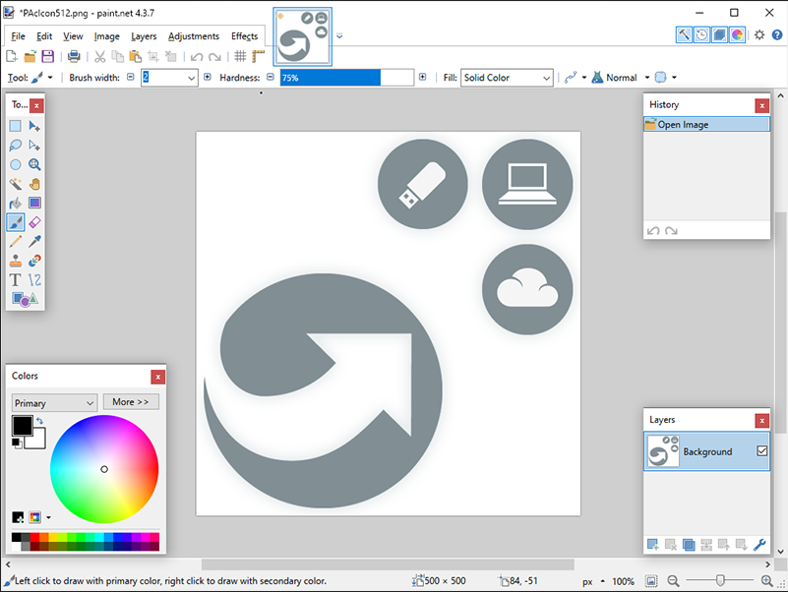Select the Lasso Select tool
This screenshot has height=592, width=788.
point(16,146)
